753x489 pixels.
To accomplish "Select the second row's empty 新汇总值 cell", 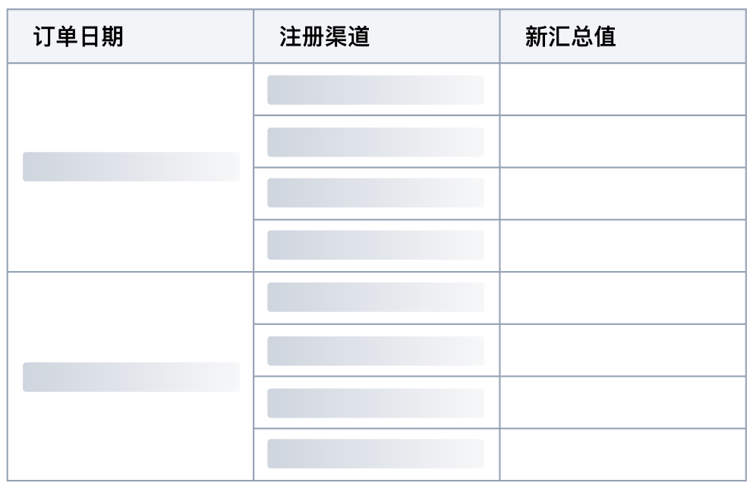I will (x=622, y=142).
